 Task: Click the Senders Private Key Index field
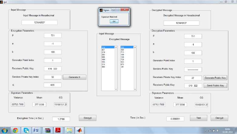52,77
